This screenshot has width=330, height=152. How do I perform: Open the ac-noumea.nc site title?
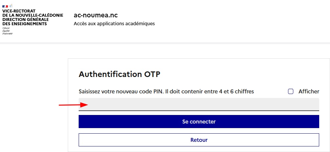tap(96, 15)
